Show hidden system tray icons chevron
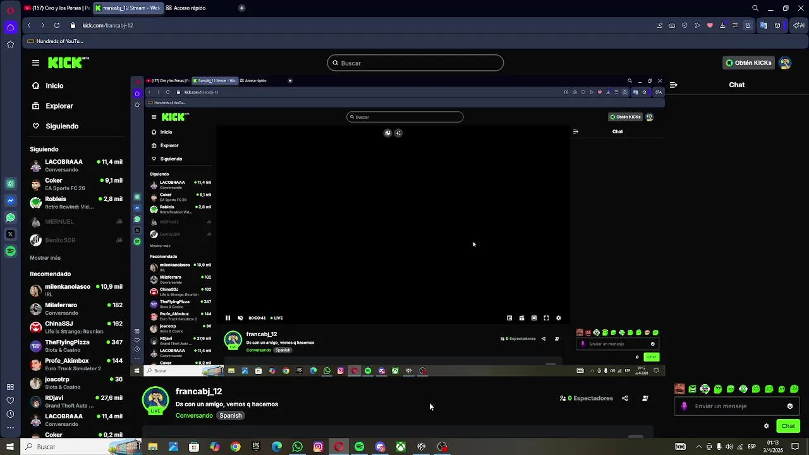This screenshot has height=455, width=809. coord(698,447)
